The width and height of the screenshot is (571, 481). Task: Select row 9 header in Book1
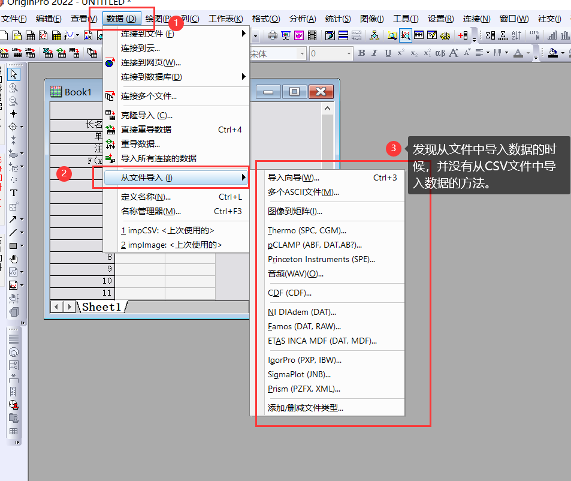pos(82,269)
